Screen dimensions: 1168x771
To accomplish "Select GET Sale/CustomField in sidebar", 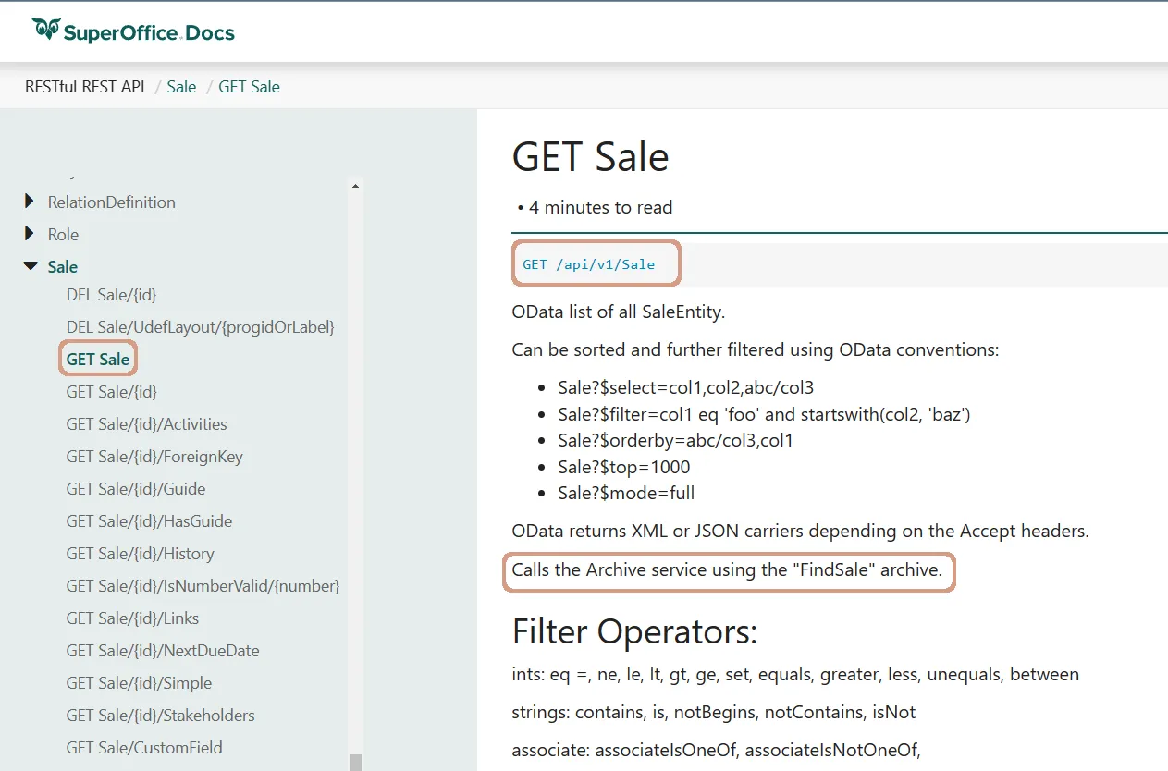I will pyautogui.click(x=144, y=748).
